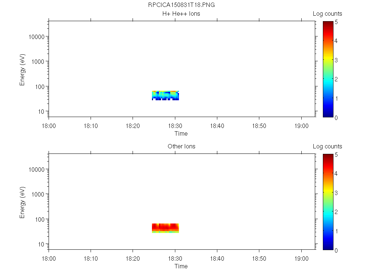Click "Energy (eV)" axis label of Other Ions plot
Viewport: 374px width, 280px height.
tap(22, 202)
